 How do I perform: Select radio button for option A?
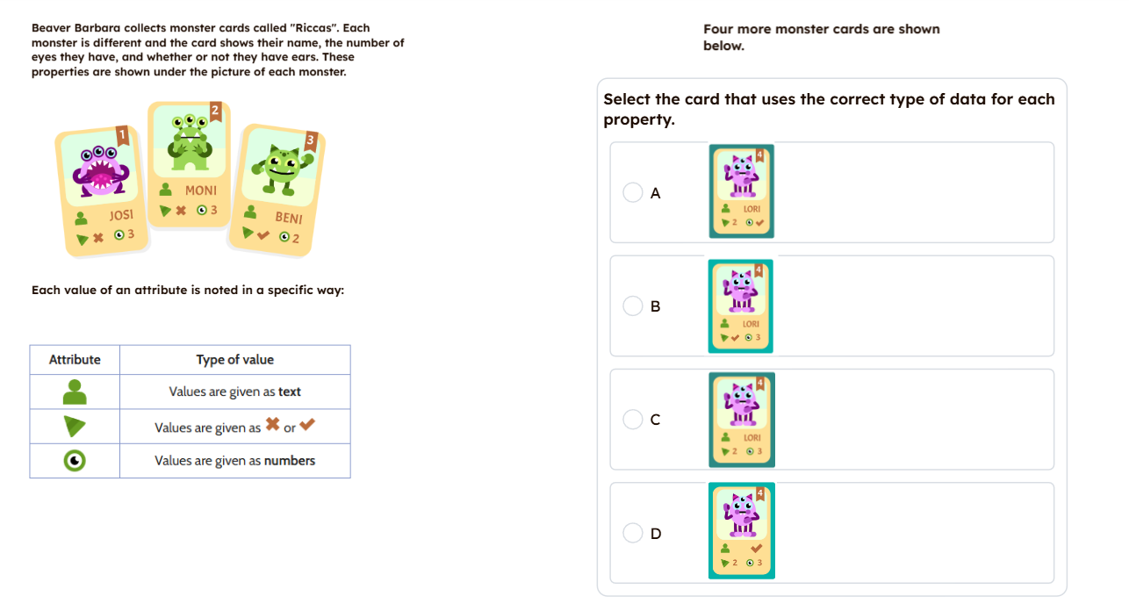point(632,192)
